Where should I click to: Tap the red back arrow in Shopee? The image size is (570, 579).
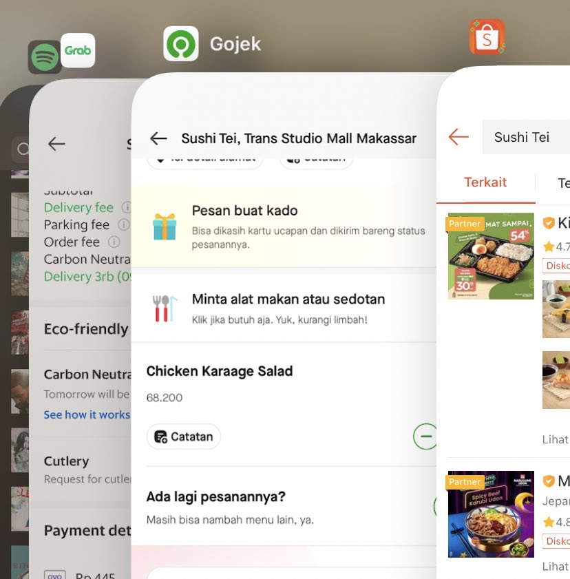coord(458,137)
